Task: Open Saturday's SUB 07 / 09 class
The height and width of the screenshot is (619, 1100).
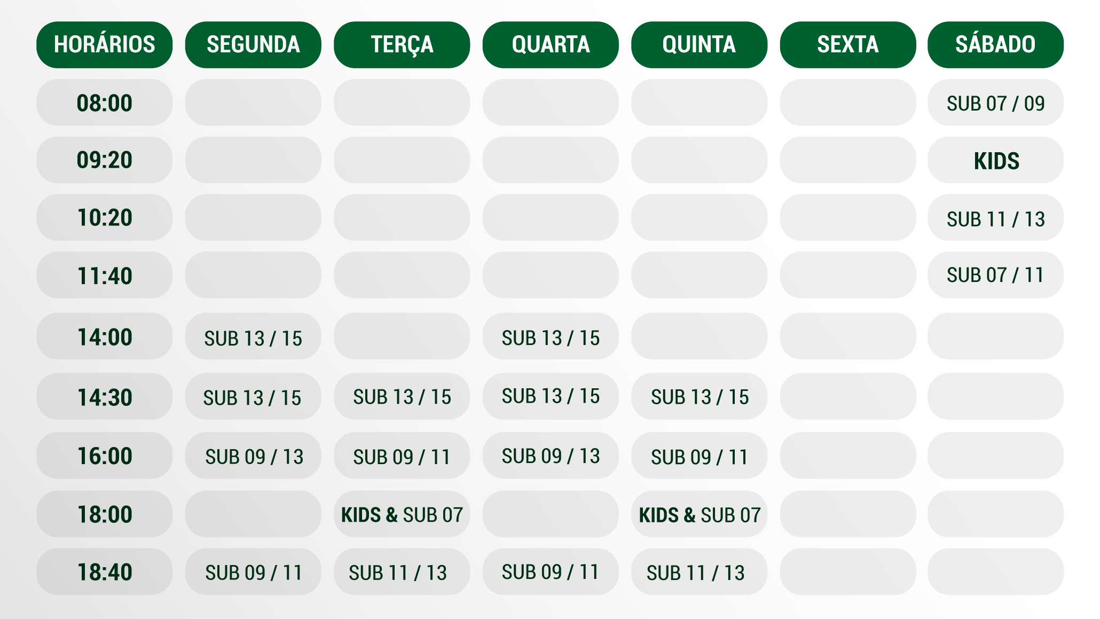Action: click(x=995, y=103)
